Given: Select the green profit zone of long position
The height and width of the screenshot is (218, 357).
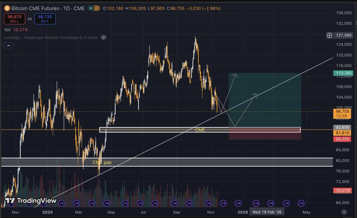Looking at the screenshot, I should coord(265,100).
